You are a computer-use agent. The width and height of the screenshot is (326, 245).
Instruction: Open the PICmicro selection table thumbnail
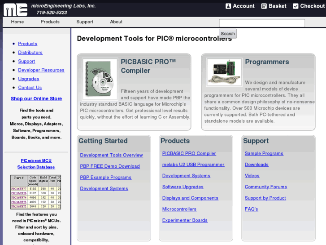pyautogui.click(x=36, y=192)
